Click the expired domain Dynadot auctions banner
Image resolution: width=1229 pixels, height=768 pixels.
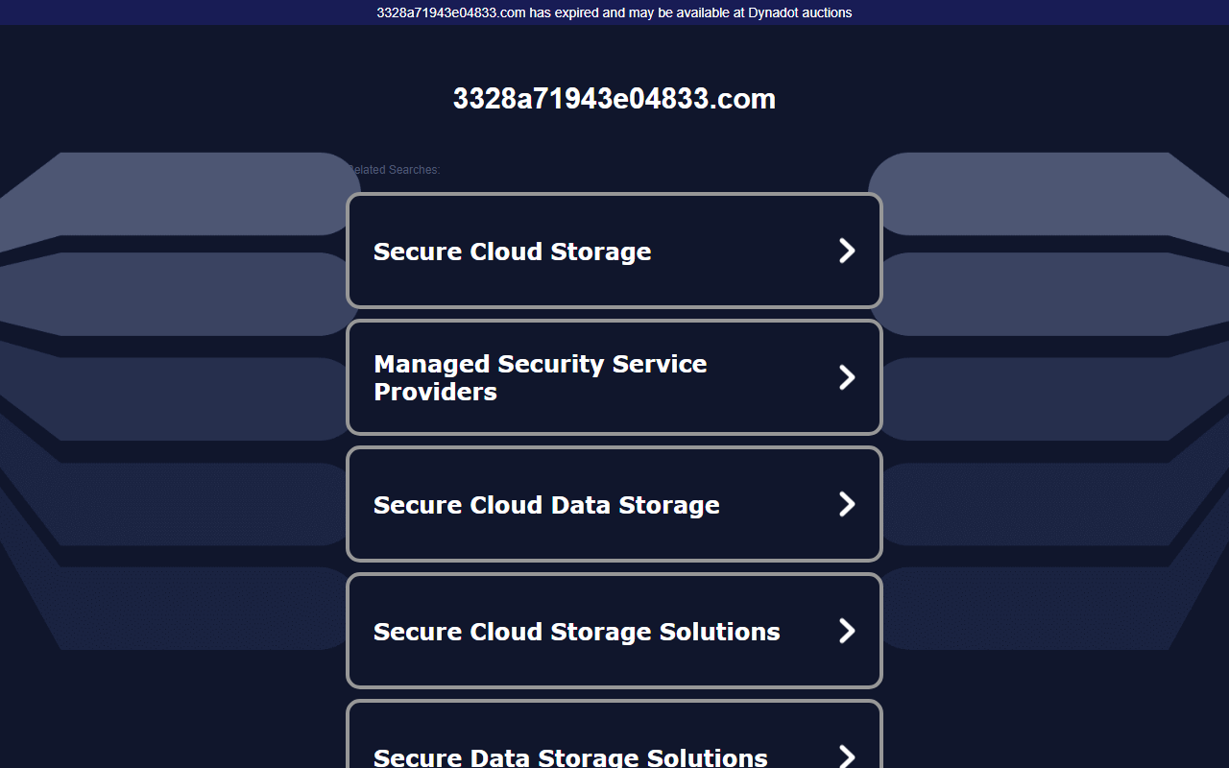pos(614,12)
